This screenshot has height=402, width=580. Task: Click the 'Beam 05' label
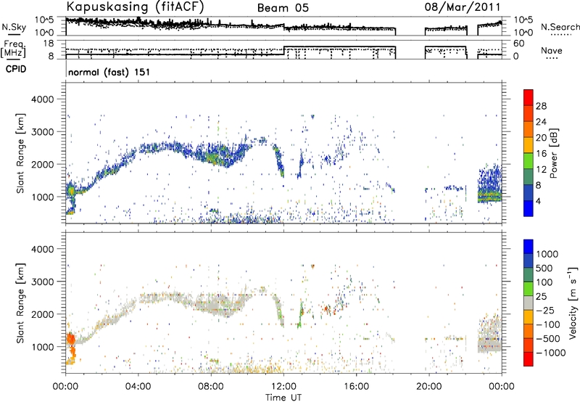tap(283, 8)
